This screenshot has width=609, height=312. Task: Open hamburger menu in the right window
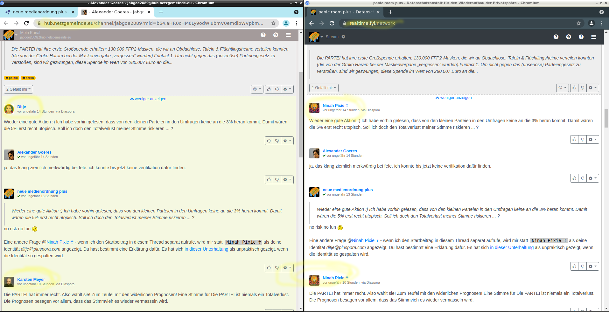pyautogui.click(x=594, y=37)
